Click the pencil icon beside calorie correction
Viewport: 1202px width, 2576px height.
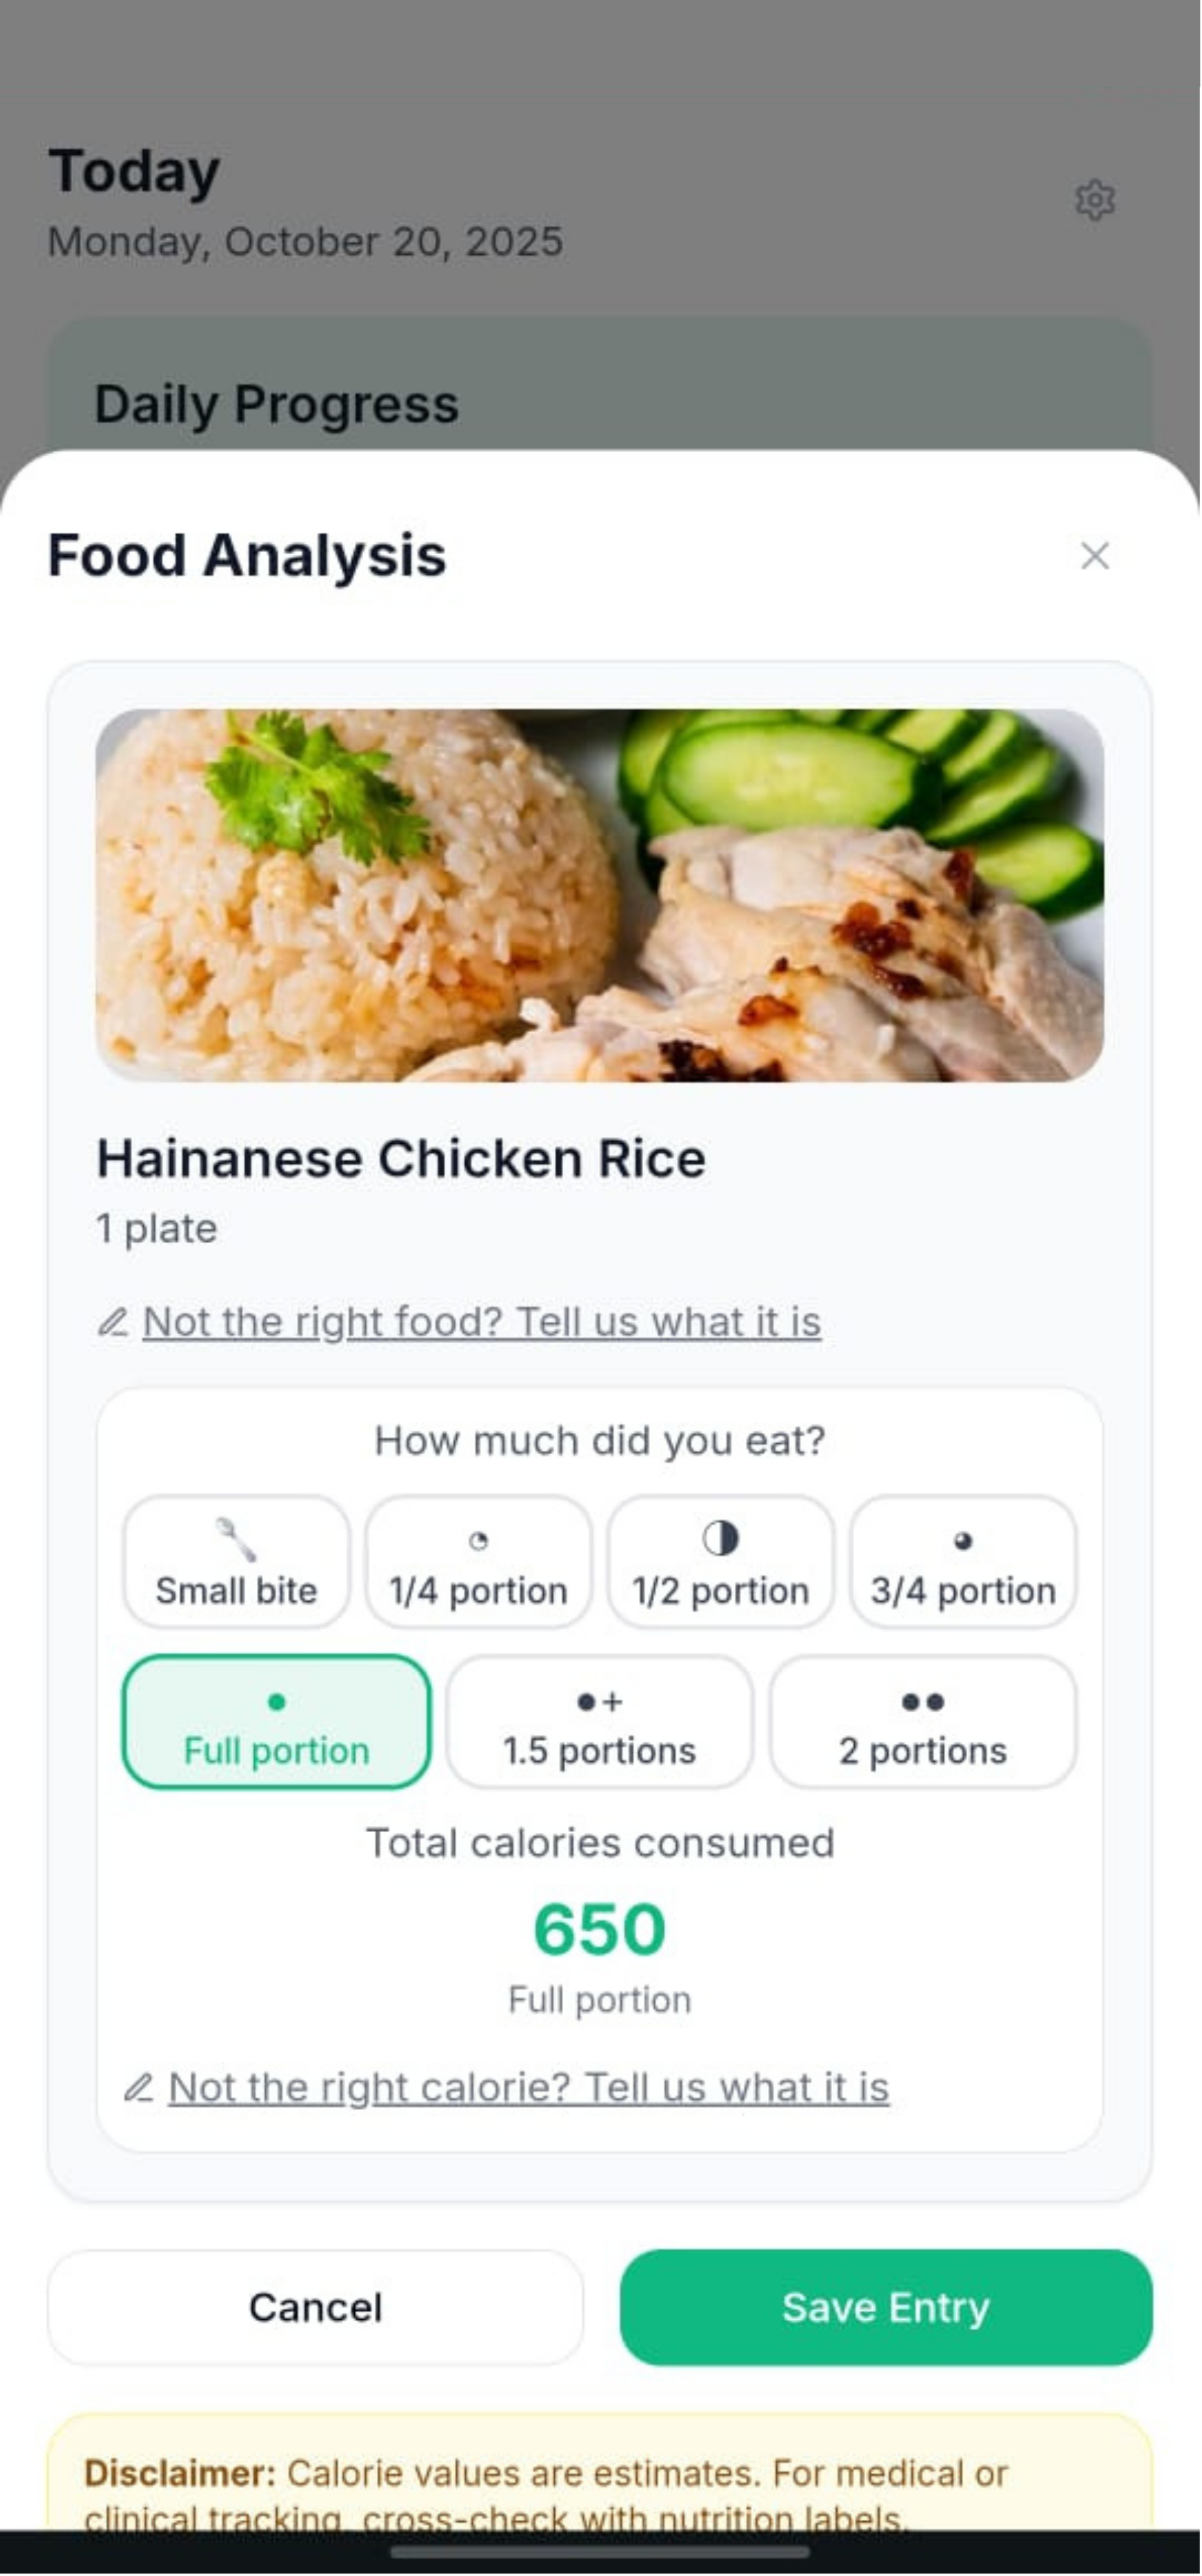point(138,2088)
